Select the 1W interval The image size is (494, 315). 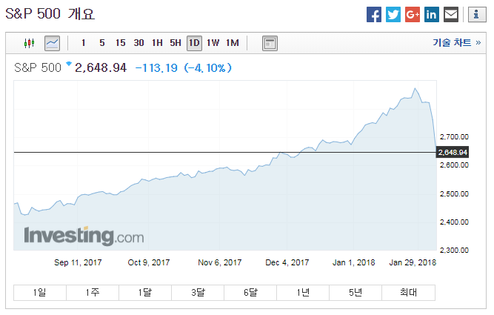click(x=213, y=43)
